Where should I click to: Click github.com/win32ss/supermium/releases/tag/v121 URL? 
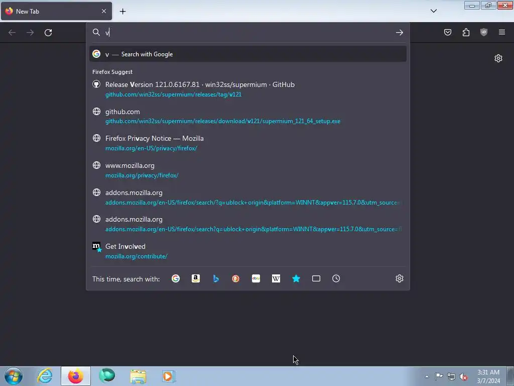pyautogui.click(x=173, y=94)
